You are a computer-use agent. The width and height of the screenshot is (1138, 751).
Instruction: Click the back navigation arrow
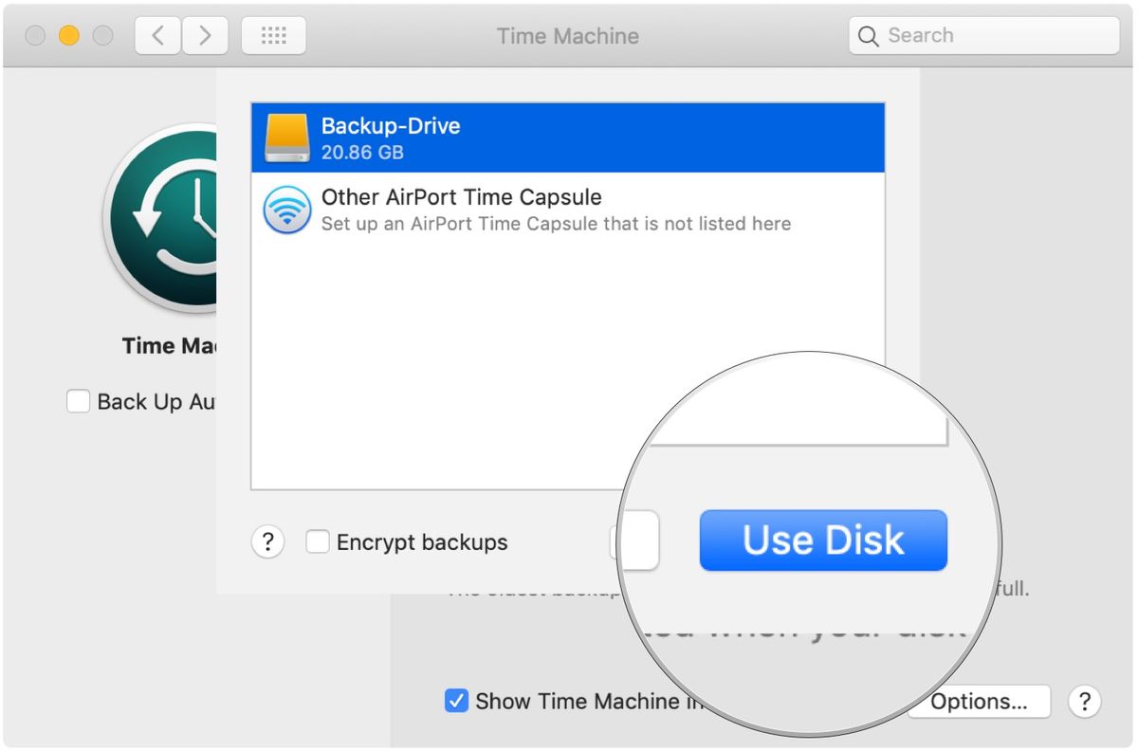click(x=157, y=35)
